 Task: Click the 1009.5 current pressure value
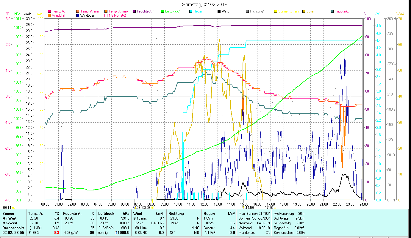pos(124,233)
